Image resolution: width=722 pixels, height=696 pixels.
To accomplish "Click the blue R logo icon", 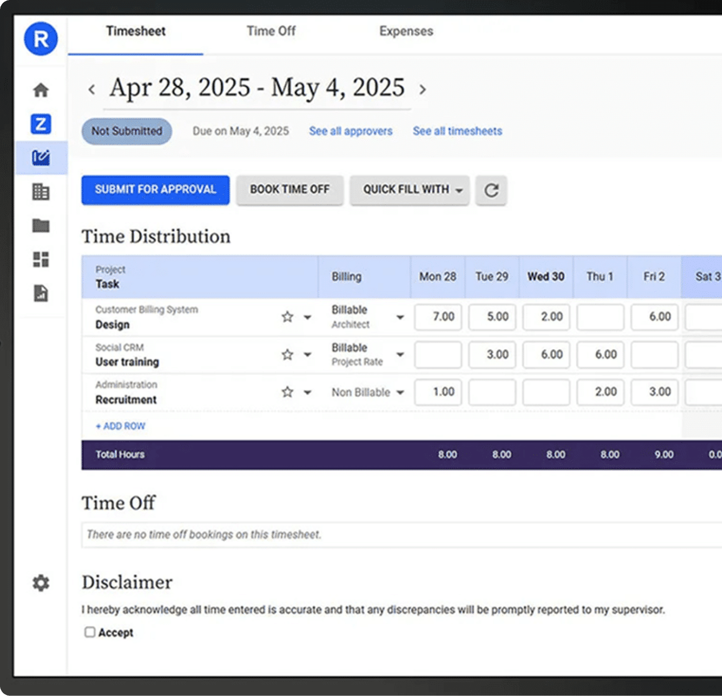I will (41, 39).
